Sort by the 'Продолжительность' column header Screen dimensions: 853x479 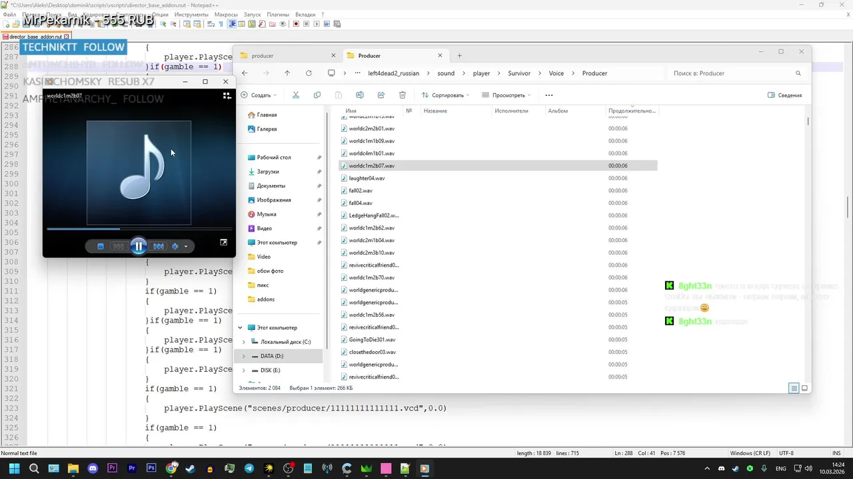632,111
